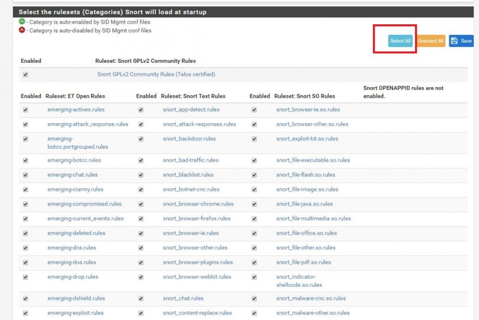This screenshot has height=320, width=479.
Task: Open snort_file-executable.so.rules link
Action: point(313,160)
